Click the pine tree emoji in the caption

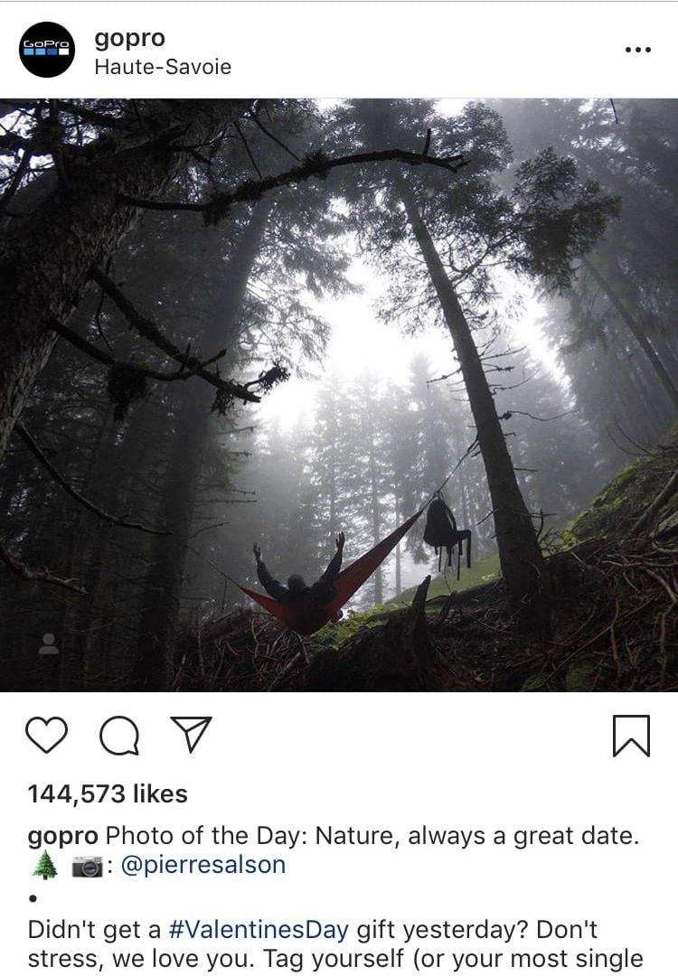pyautogui.click(x=44, y=865)
